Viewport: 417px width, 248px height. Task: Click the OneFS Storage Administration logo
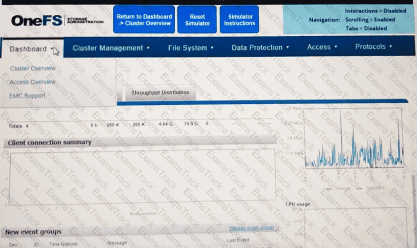[57, 20]
